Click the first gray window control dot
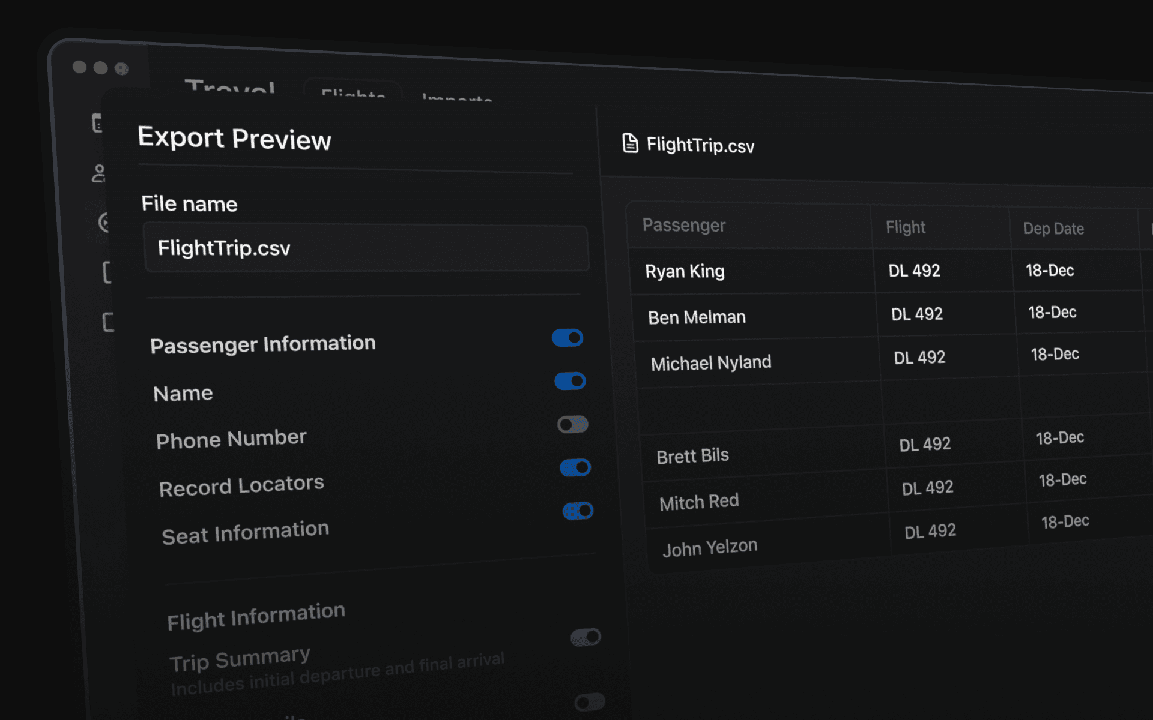The image size is (1153, 720). click(x=79, y=67)
